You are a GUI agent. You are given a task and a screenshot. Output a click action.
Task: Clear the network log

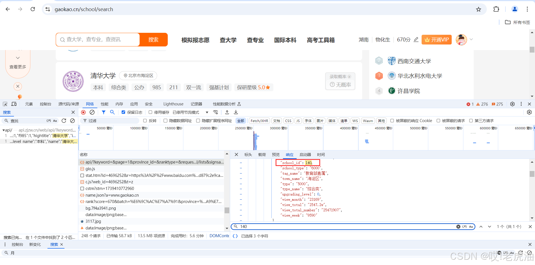(92, 112)
